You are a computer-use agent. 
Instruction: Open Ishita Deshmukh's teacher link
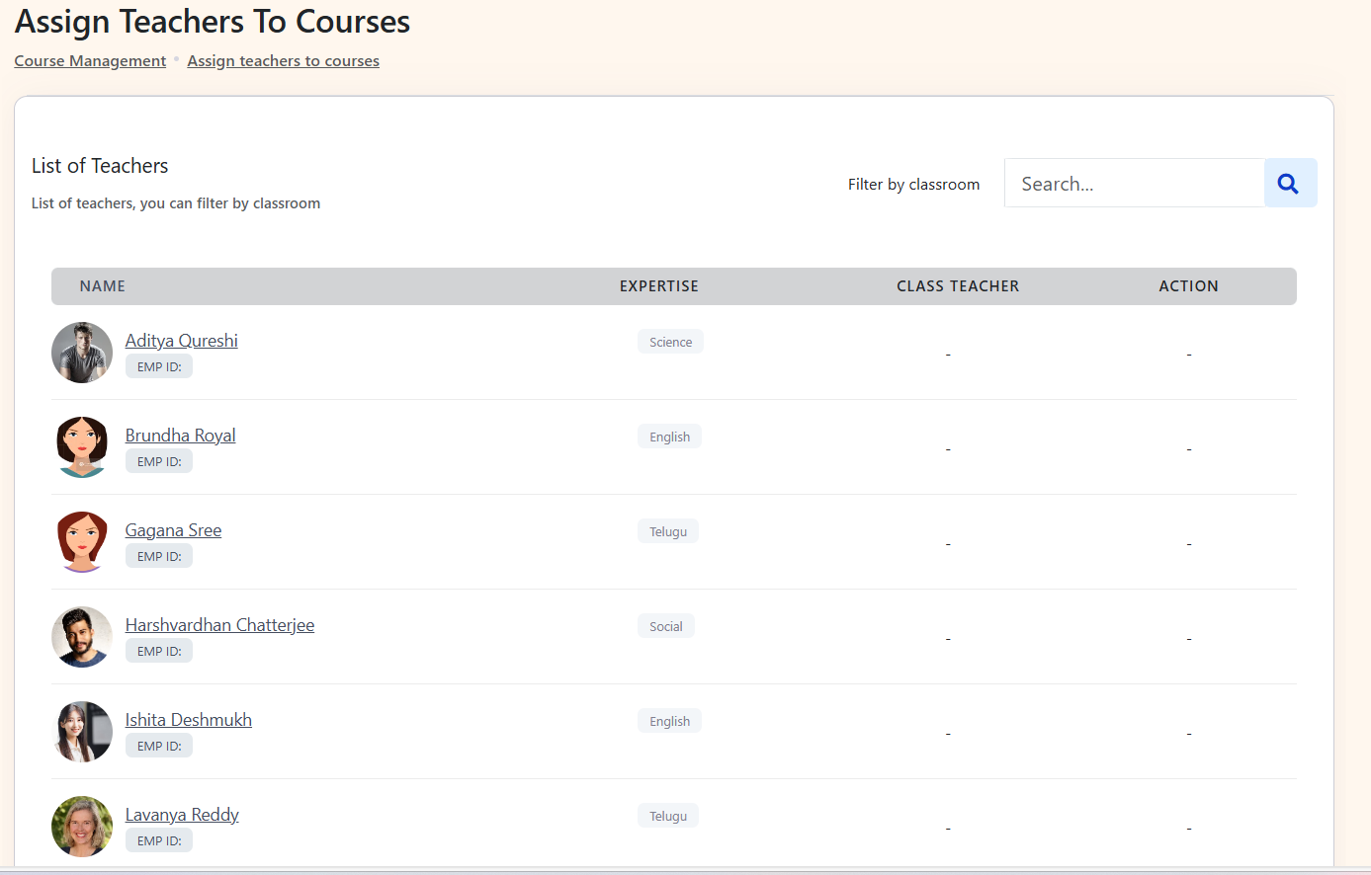coord(188,720)
